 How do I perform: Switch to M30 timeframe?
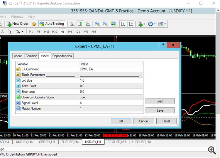pyautogui.click(x=55, y=32)
